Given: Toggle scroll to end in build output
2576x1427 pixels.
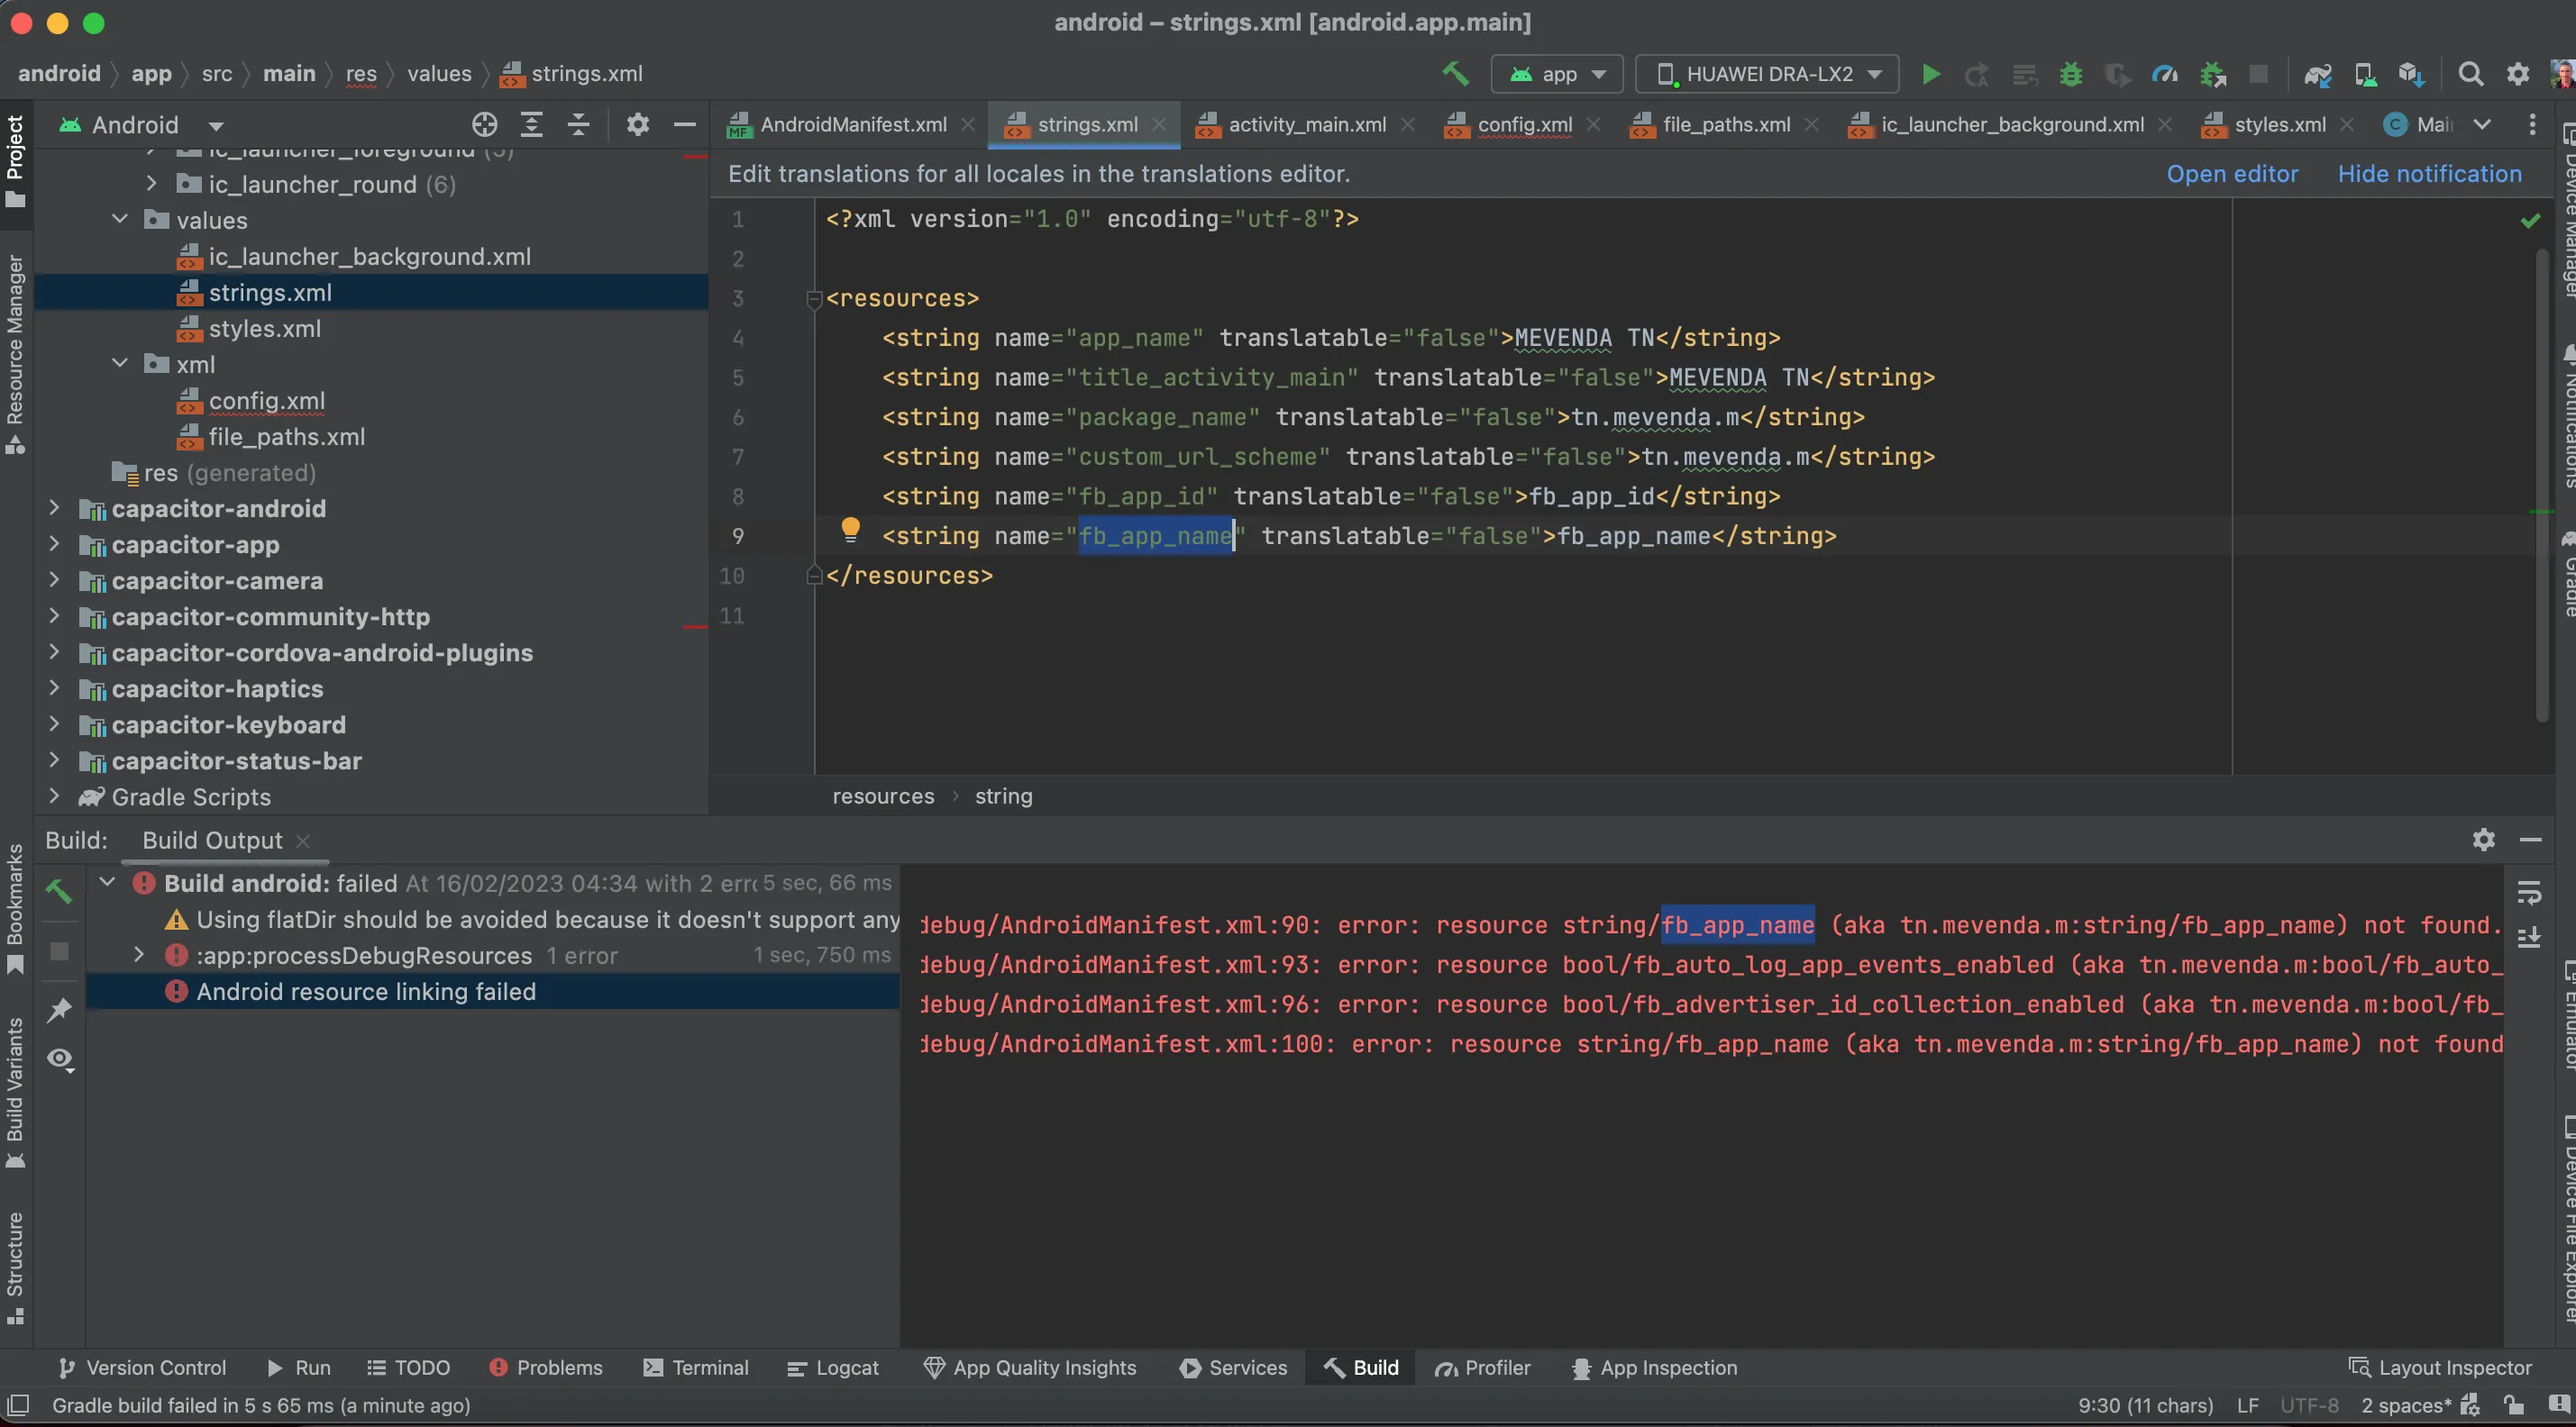Looking at the screenshot, I should pyautogui.click(x=2529, y=937).
